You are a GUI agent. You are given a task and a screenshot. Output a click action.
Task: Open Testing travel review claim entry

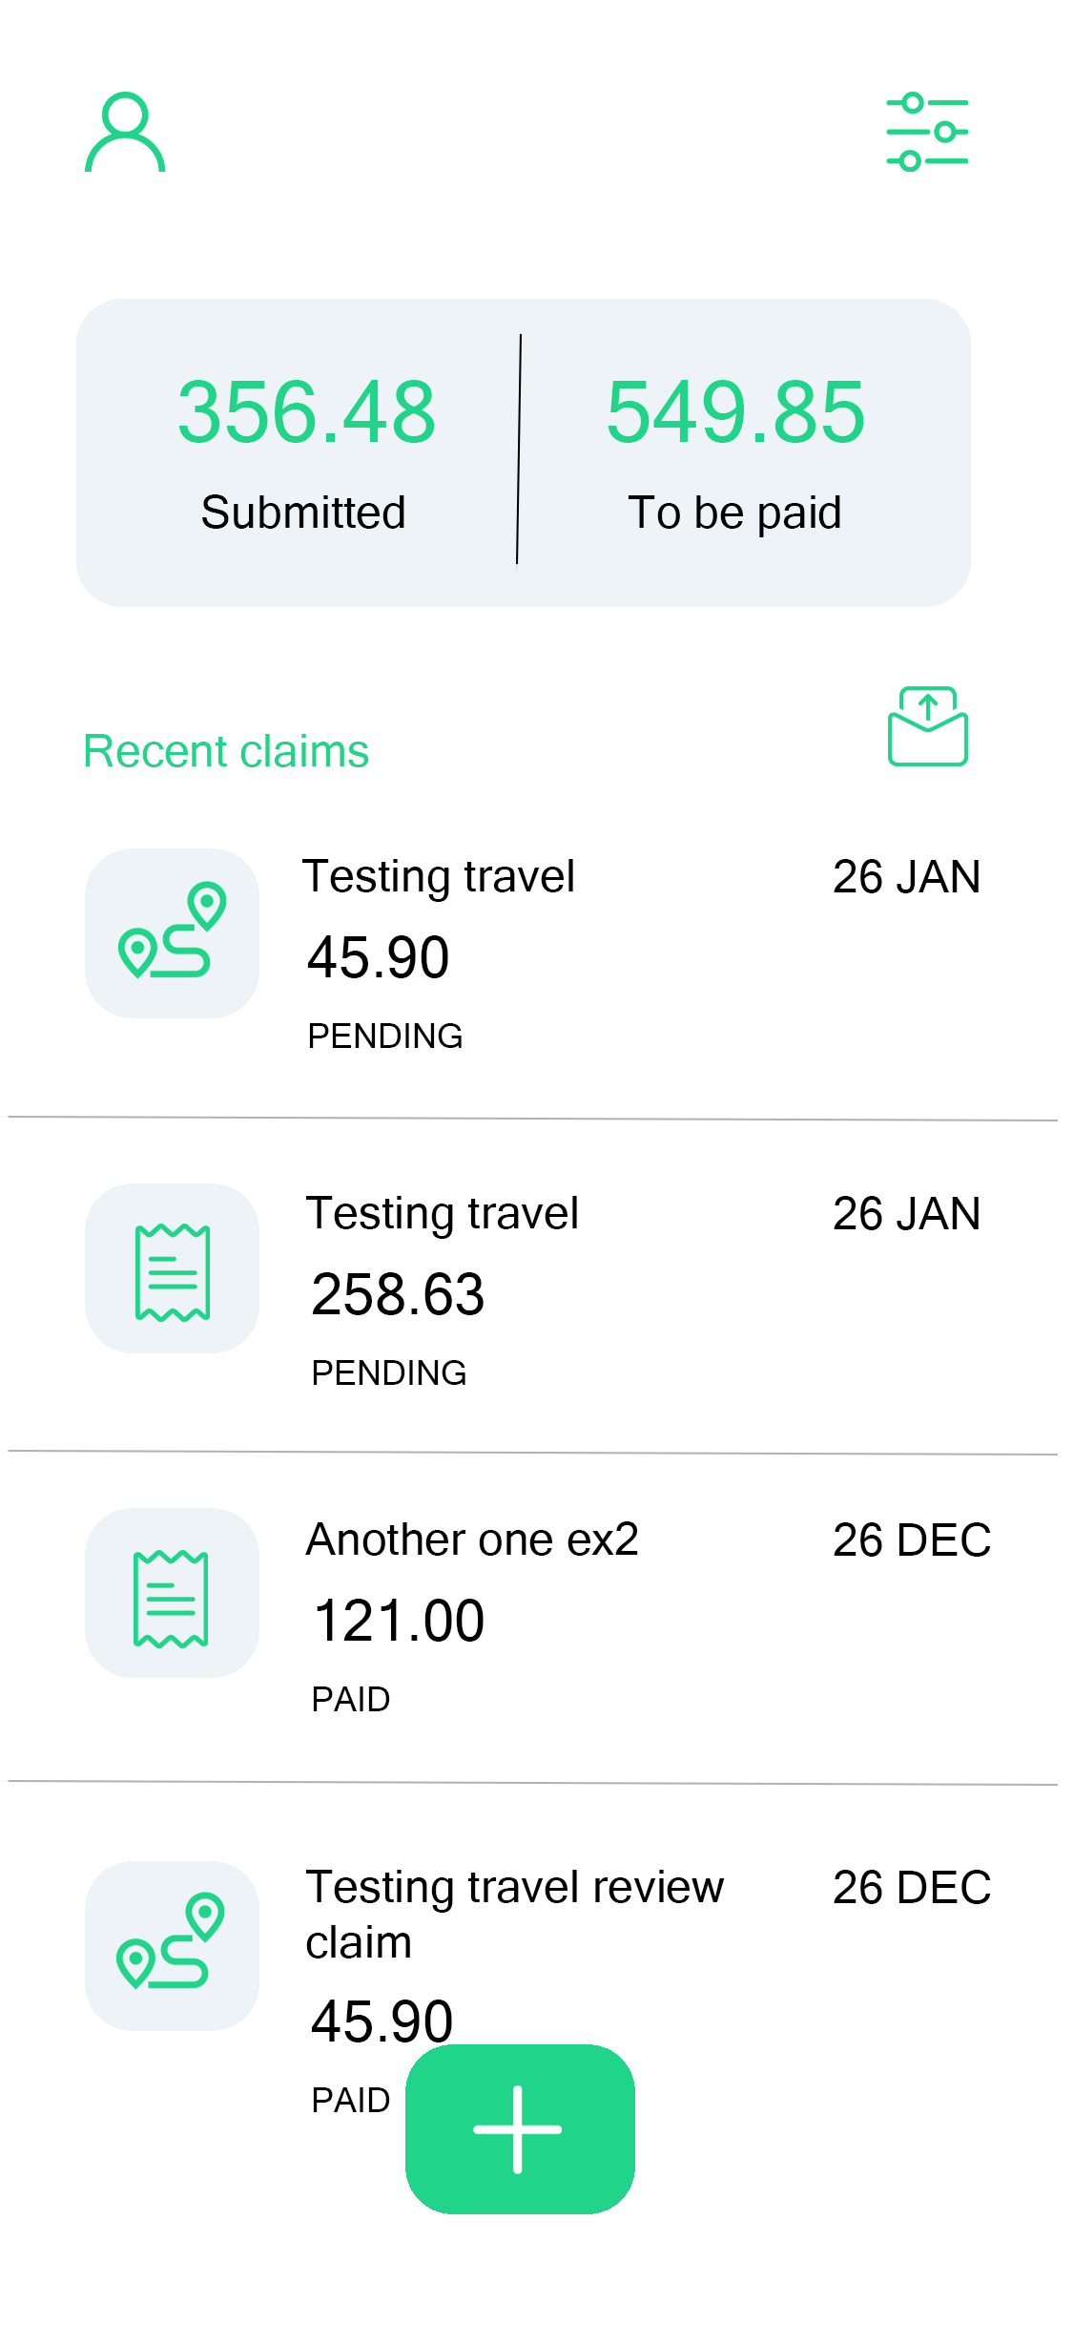pyautogui.click(x=515, y=1915)
